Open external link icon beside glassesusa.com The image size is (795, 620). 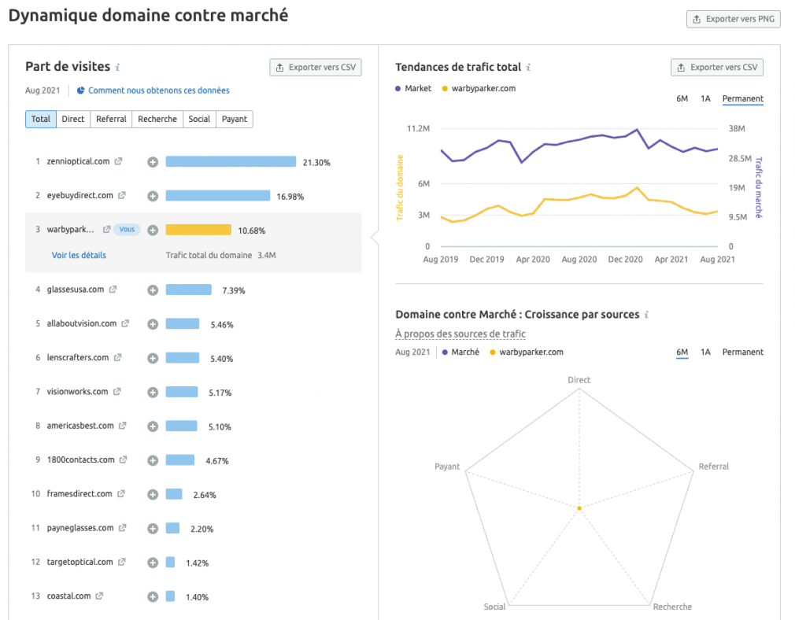(x=113, y=289)
